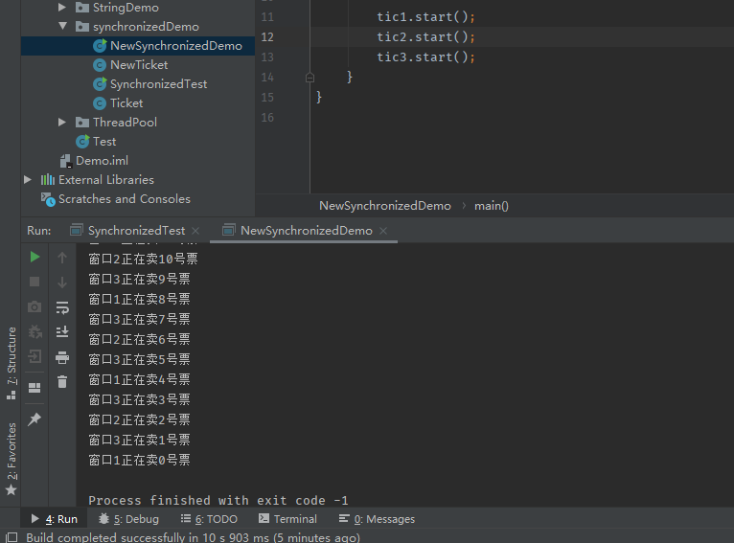The image size is (734, 543).
Task: Place cursor on tic1.start() line
Action: pos(425,17)
